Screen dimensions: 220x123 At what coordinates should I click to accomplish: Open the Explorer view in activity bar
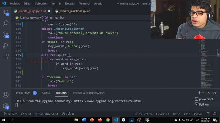5,13
